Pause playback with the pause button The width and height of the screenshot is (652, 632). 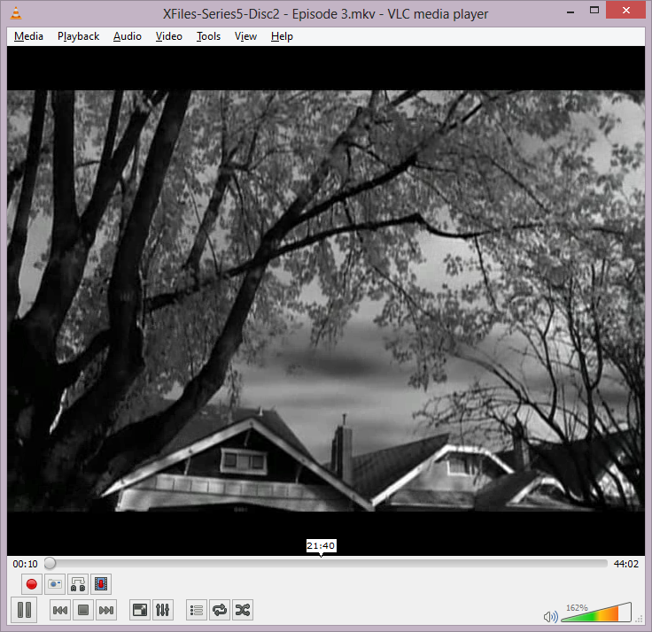[24, 610]
